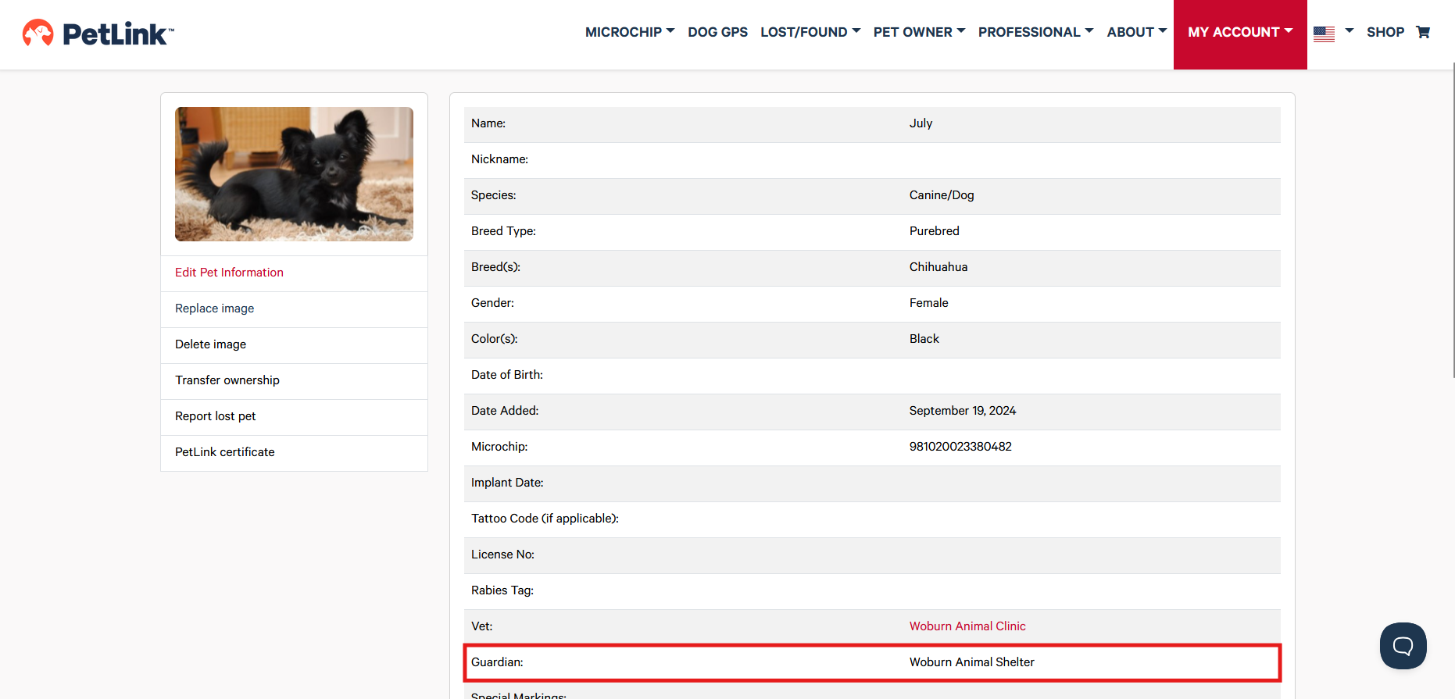Click the Canine/Dog species value
This screenshot has width=1455, height=699.
pyautogui.click(x=942, y=195)
